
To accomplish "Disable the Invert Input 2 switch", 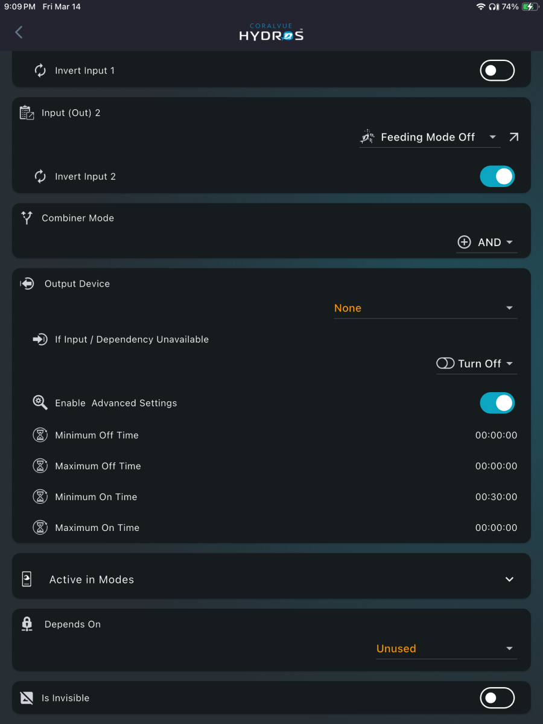I will point(497,176).
